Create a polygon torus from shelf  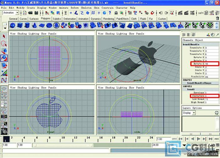coord(49,25)
